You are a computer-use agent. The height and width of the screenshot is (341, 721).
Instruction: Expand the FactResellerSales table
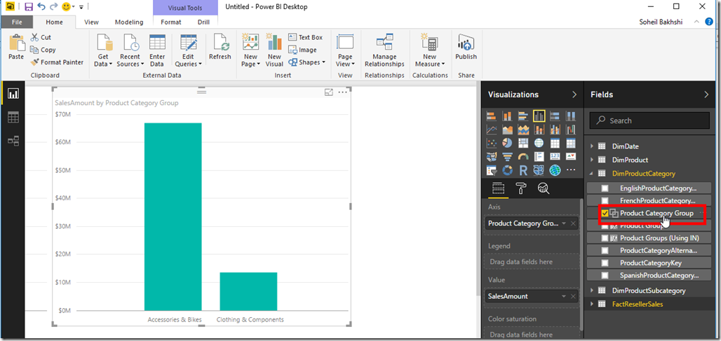click(x=592, y=304)
